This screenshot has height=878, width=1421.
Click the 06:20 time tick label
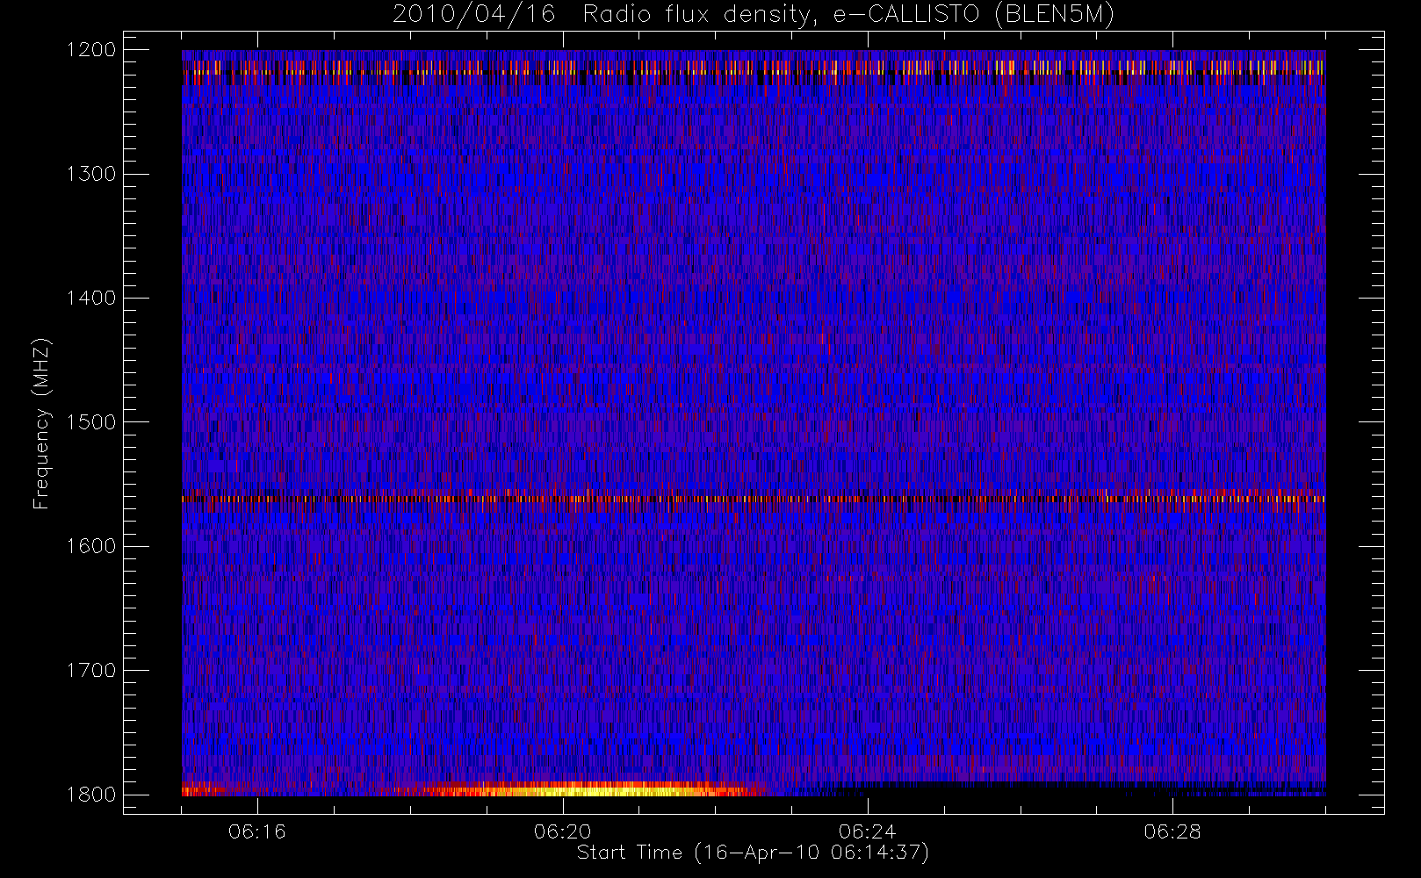(x=563, y=831)
